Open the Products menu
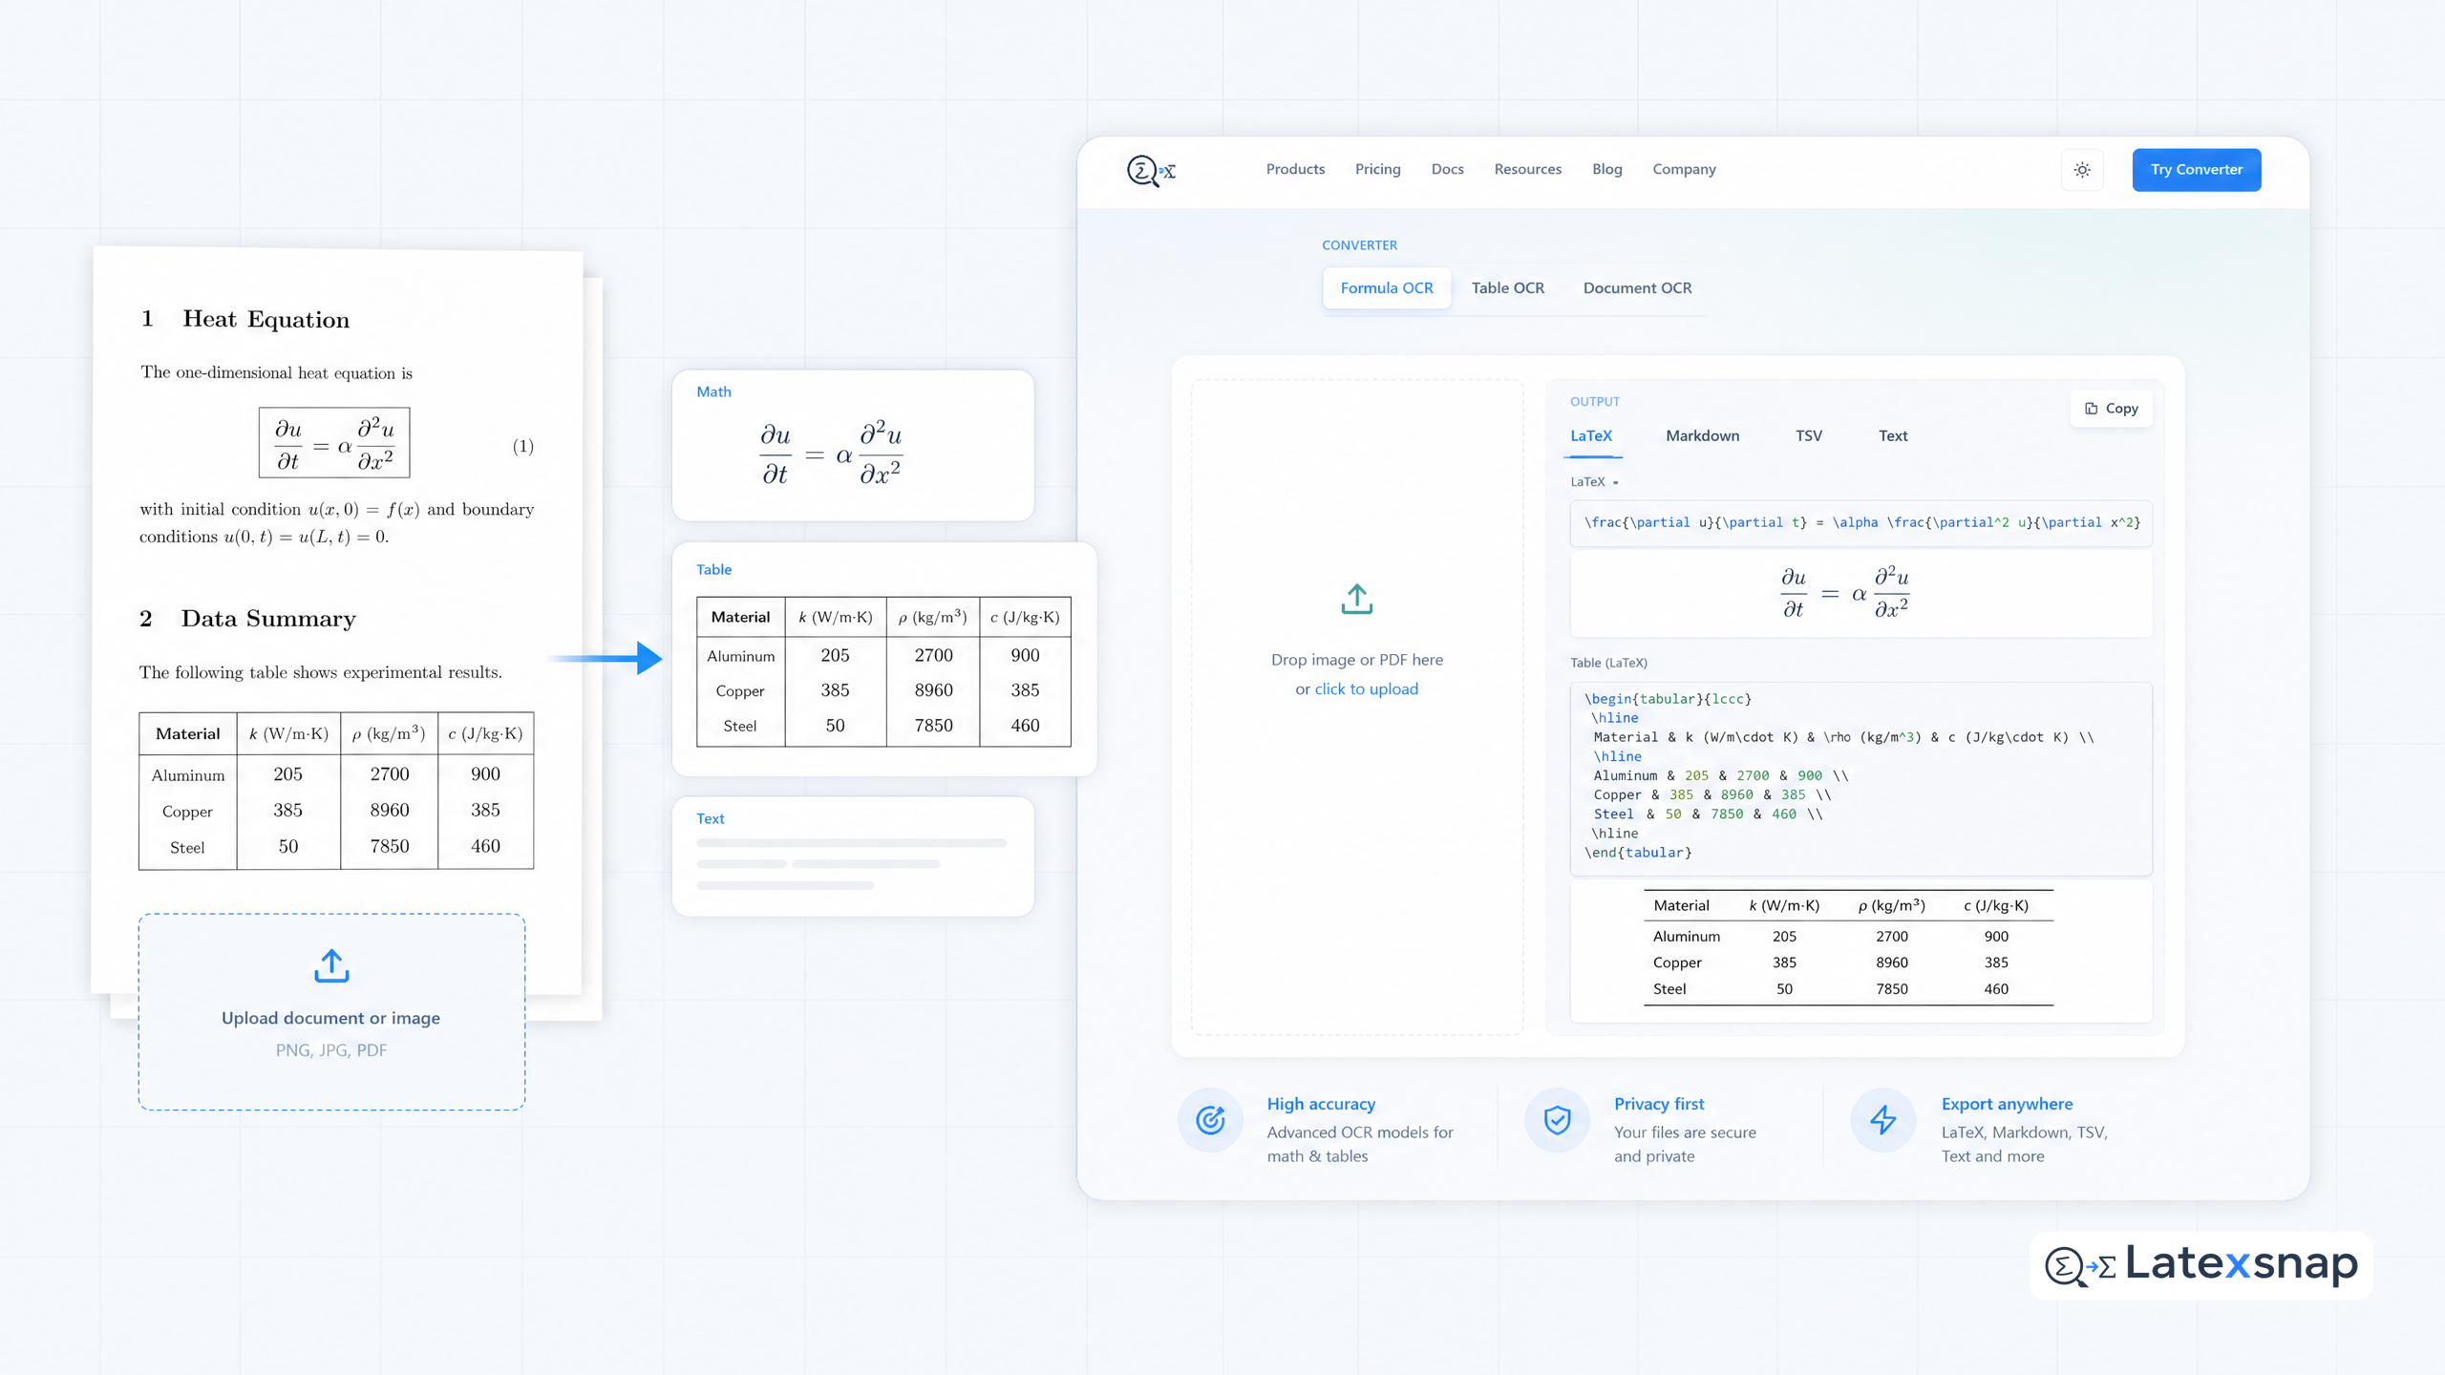 [x=1295, y=169]
